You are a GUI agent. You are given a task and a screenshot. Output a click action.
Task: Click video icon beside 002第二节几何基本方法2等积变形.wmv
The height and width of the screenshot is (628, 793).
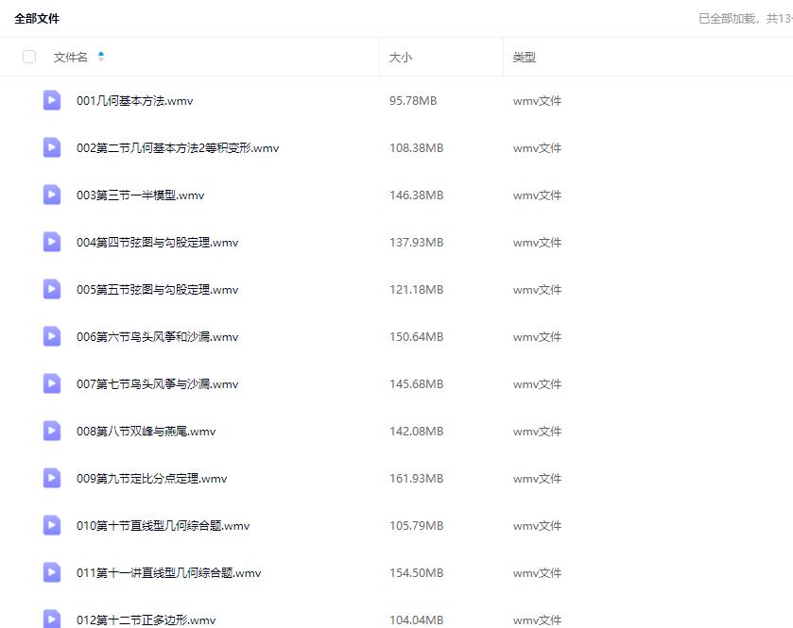click(52, 147)
